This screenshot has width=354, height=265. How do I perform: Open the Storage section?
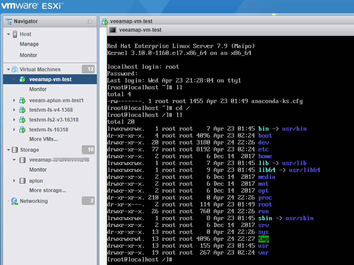(x=29, y=150)
